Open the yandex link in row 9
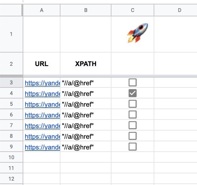This screenshot has width=197, height=185. point(42,147)
